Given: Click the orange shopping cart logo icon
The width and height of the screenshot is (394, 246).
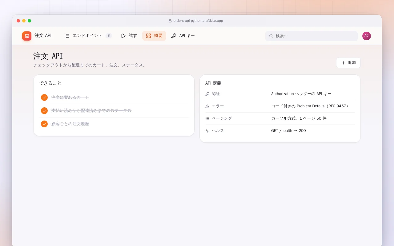Looking at the screenshot, I should pyautogui.click(x=27, y=36).
